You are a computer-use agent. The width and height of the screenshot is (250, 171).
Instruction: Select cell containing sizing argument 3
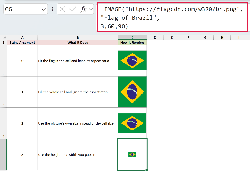pos(22,154)
